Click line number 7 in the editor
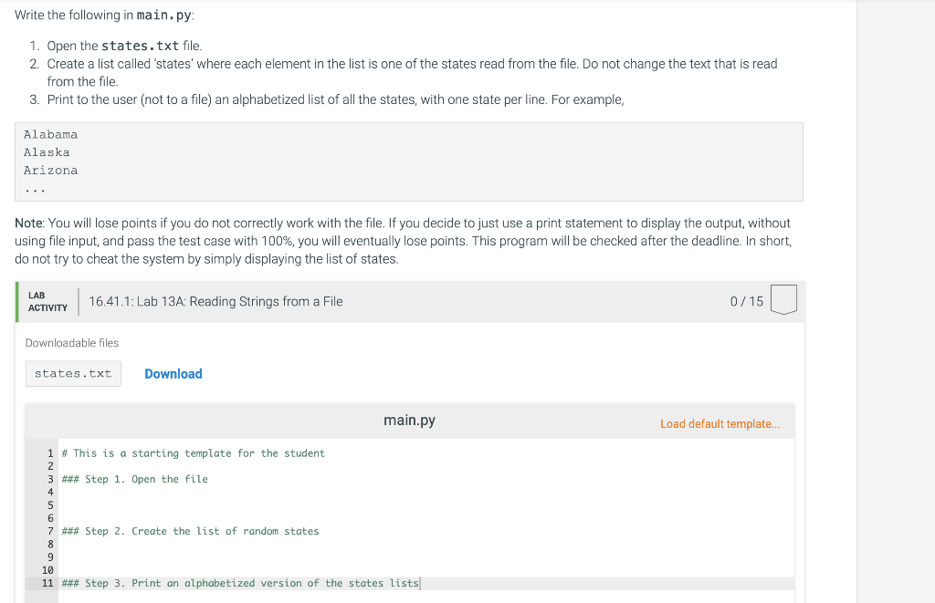The height and width of the screenshot is (603, 935). (x=49, y=531)
